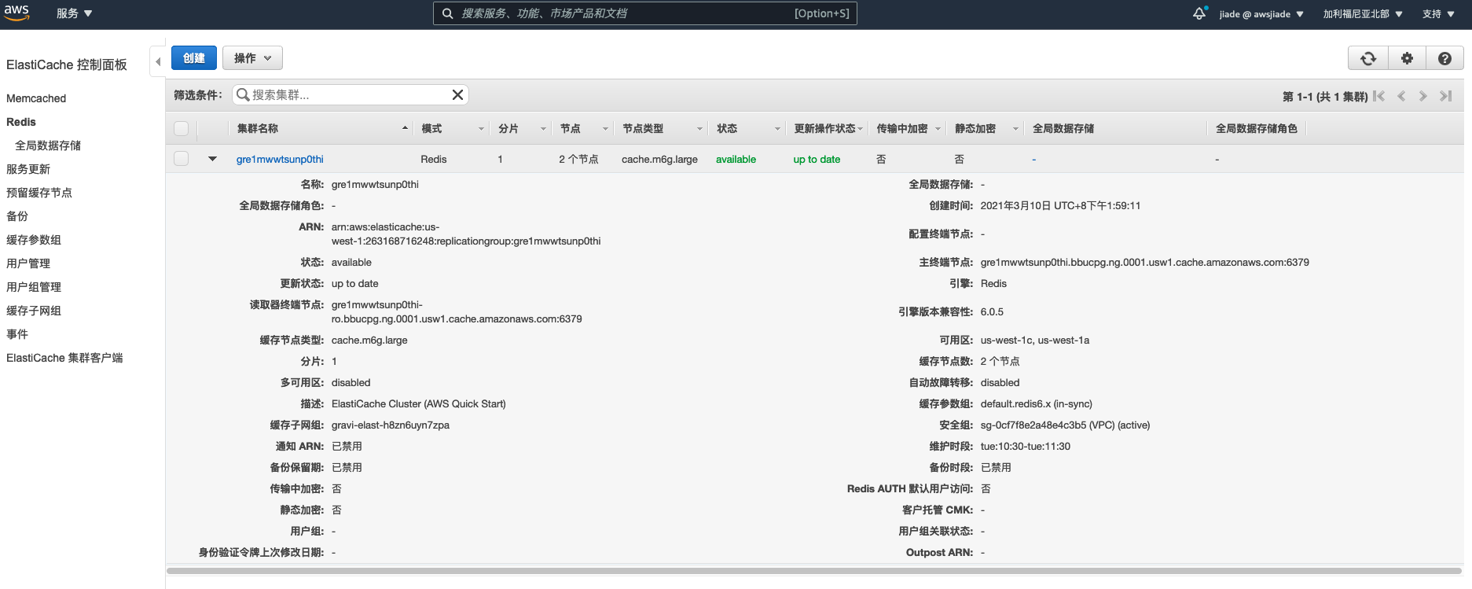
Task: Open Memcached in the sidebar
Action: pyautogui.click(x=36, y=98)
